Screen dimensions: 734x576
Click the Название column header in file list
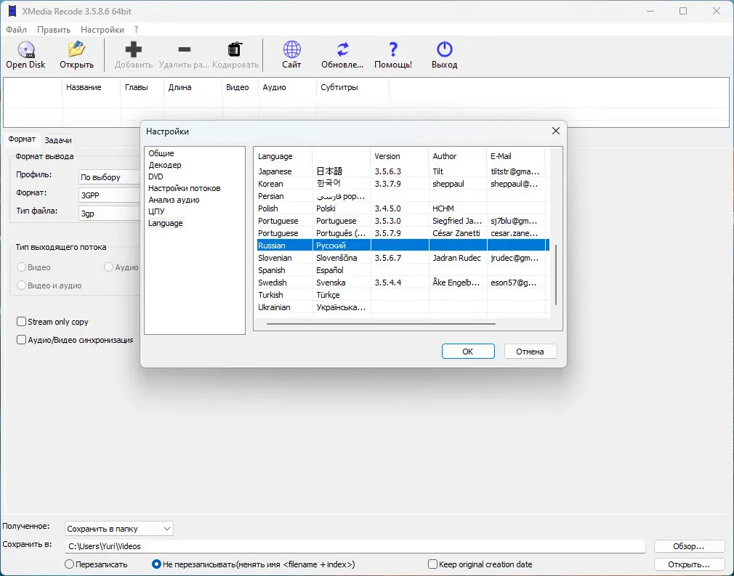pyautogui.click(x=92, y=87)
